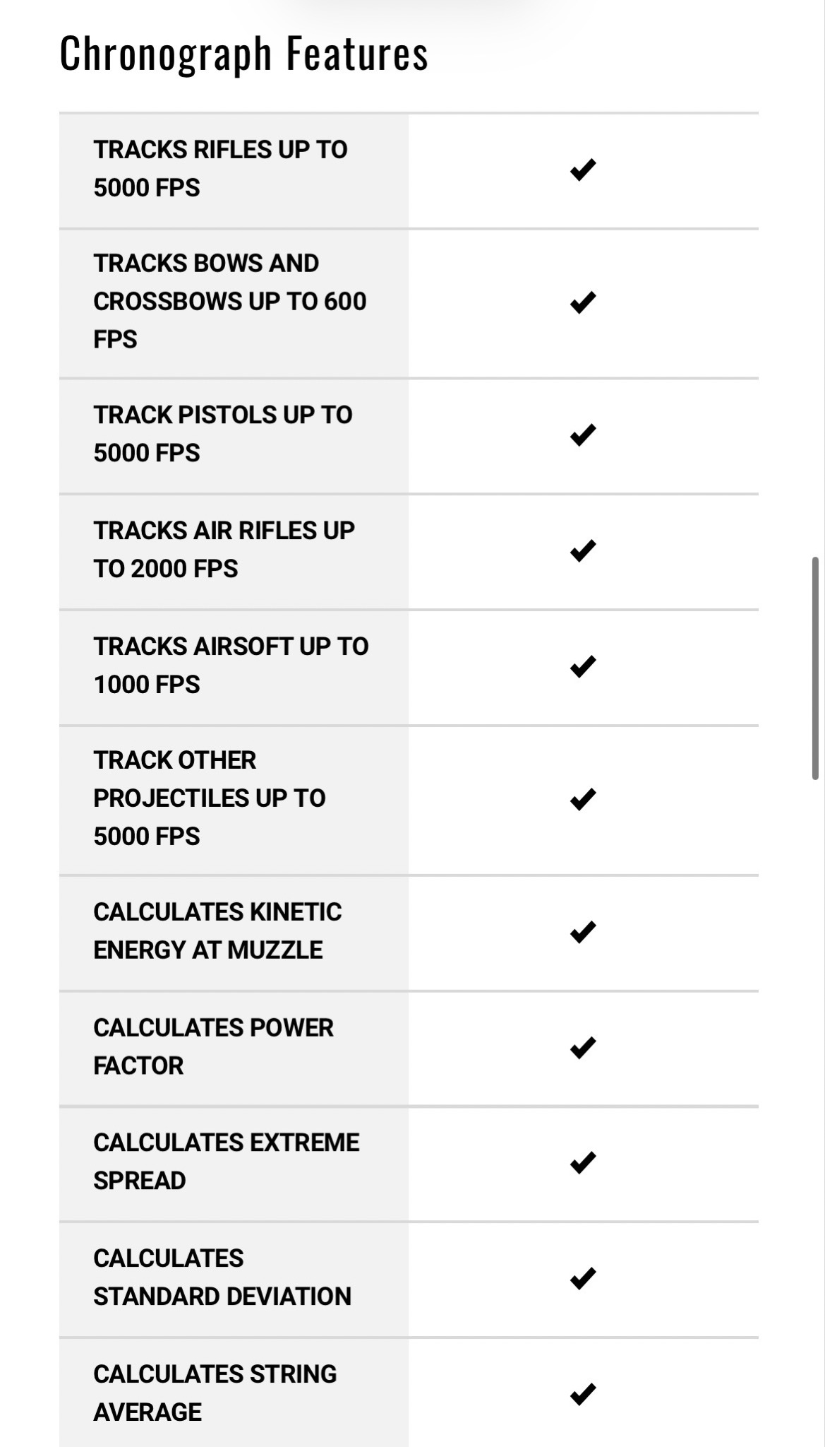Click checkmark for Calculates Extreme Spread
Screen dimensions: 825x1447
point(583,1162)
